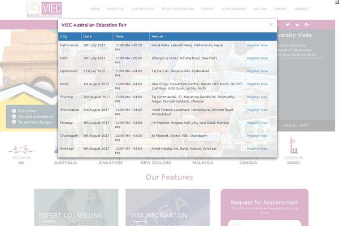Viewport: 339px width, 226px height.
Task: Register Now for the Mumbai fair
Action: pos(257,123)
